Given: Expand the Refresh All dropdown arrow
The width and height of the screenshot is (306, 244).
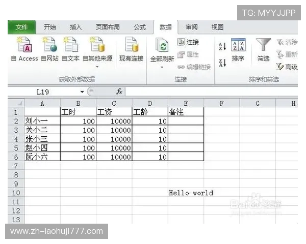Looking at the screenshot, I should pyautogui.click(x=162, y=67).
